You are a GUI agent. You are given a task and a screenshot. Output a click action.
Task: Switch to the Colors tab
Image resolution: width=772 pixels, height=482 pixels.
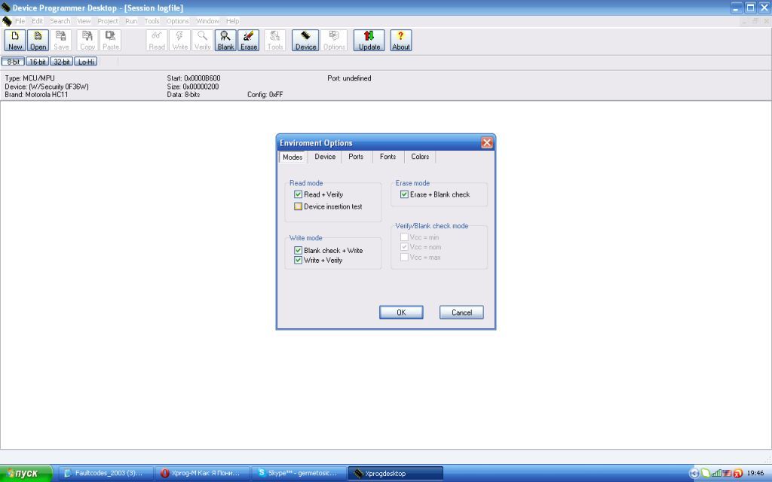[420, 157]
